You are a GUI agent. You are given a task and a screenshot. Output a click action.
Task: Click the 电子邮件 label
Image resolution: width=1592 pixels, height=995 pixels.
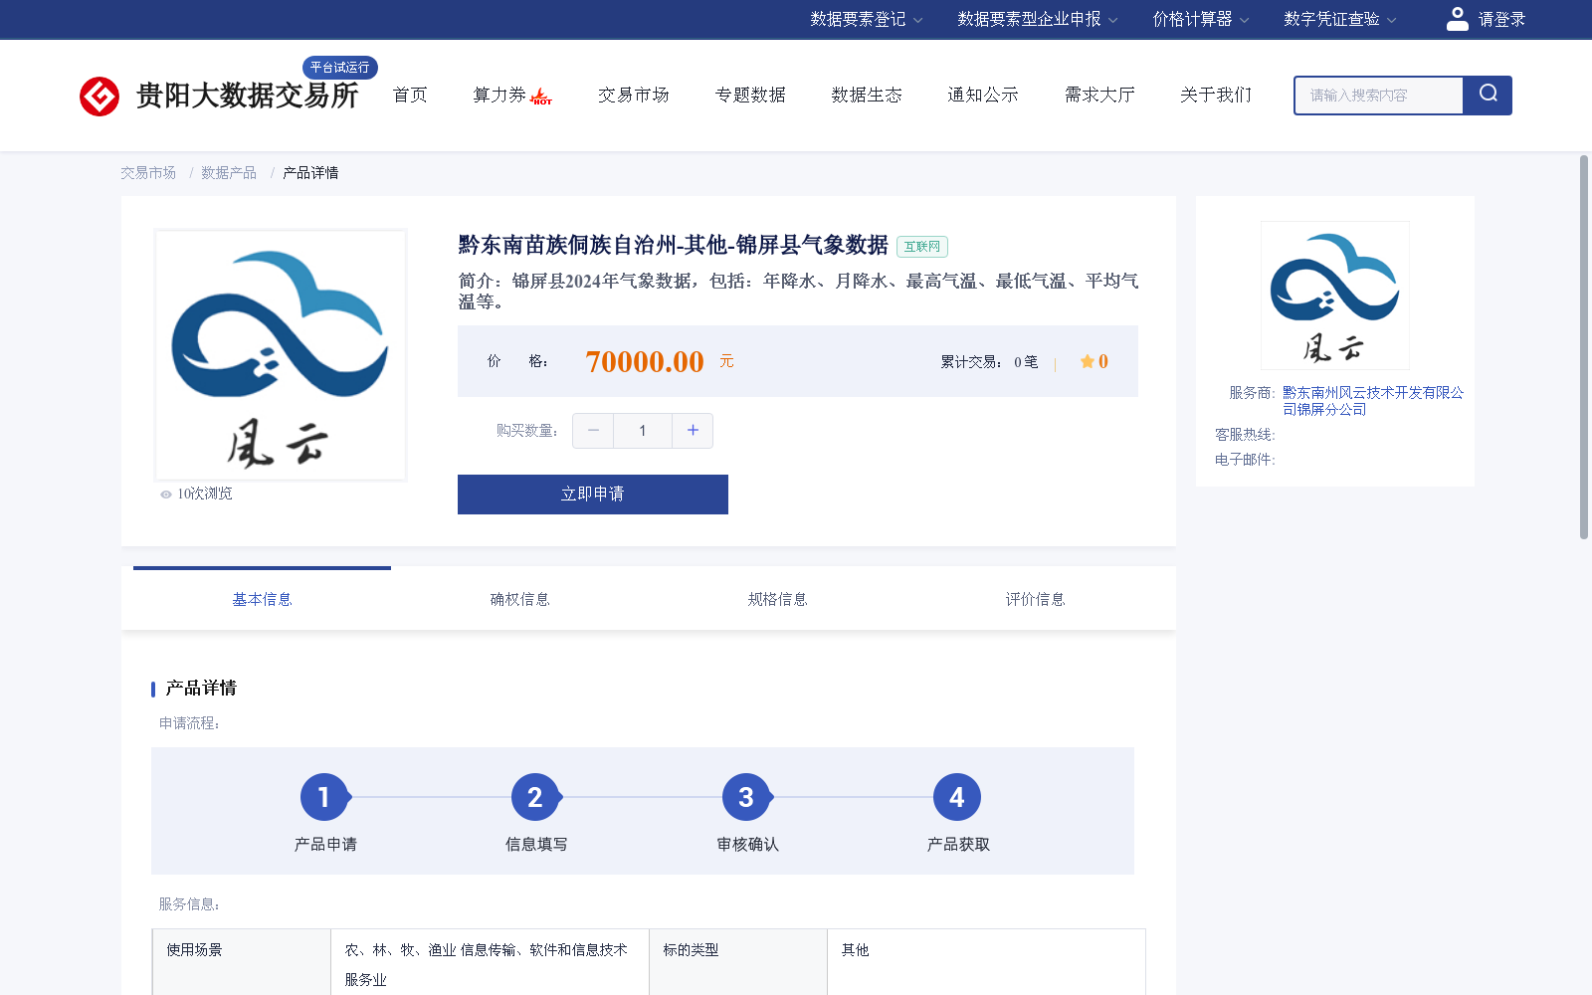pos(1245,460)
